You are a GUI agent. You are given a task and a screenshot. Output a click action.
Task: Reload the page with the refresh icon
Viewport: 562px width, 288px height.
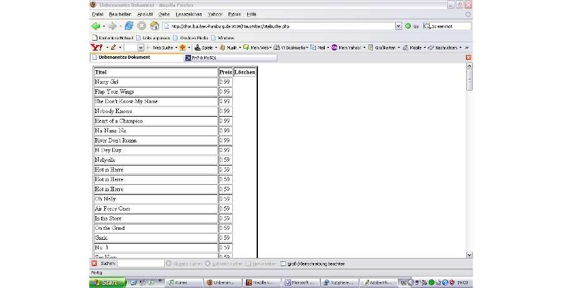[x=129, y=26]
